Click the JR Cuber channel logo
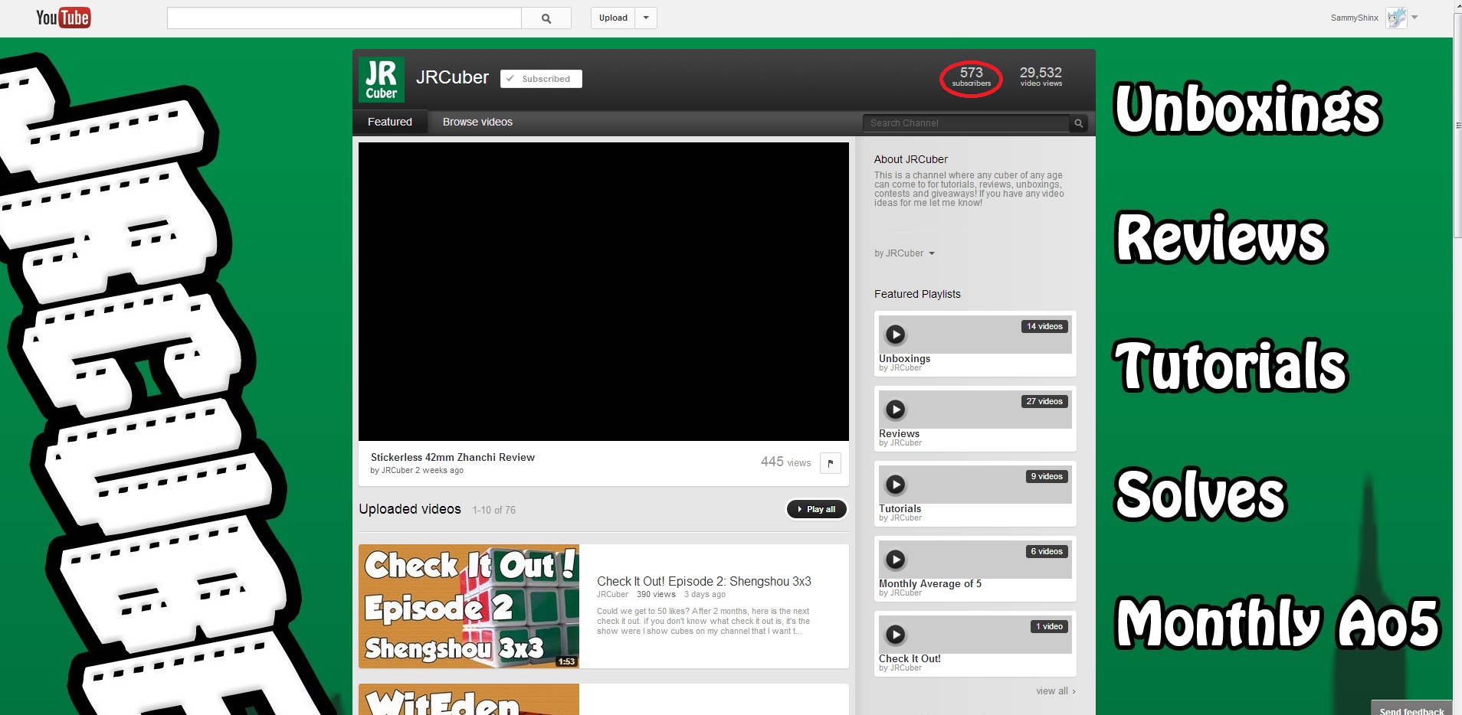The width and height of the screenshot is (1462, 715). coord(382,80)
